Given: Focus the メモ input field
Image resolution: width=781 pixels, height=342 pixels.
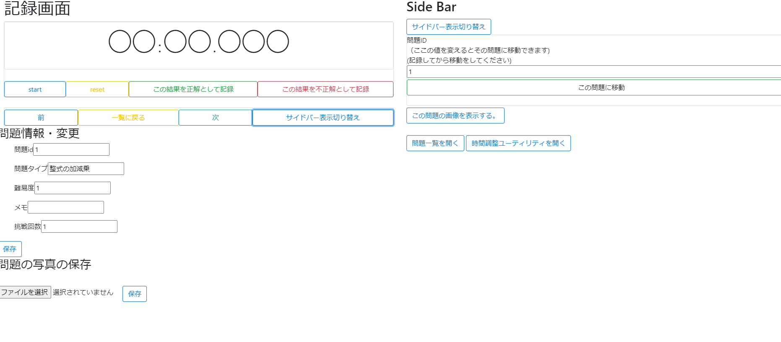Looking at the screenshot, I should coord(66,207).
